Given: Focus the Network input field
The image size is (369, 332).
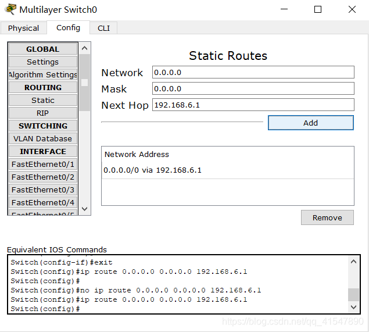Looking at the screenshot, I should coord(253,72).
